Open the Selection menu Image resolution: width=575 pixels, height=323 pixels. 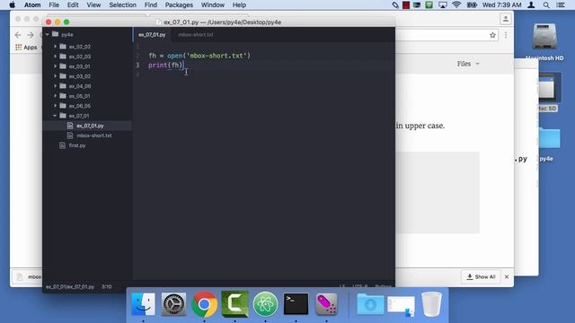pyautogui.click(x=122, y=4)
